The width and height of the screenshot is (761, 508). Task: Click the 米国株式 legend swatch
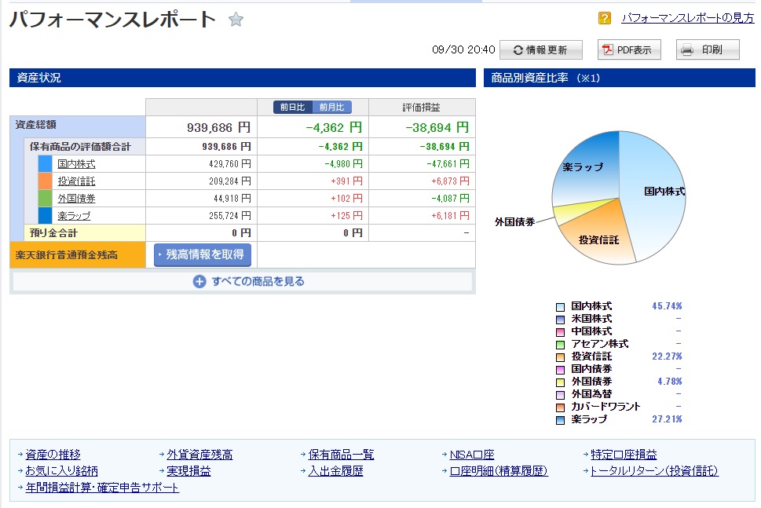click(x=560, y=320)
